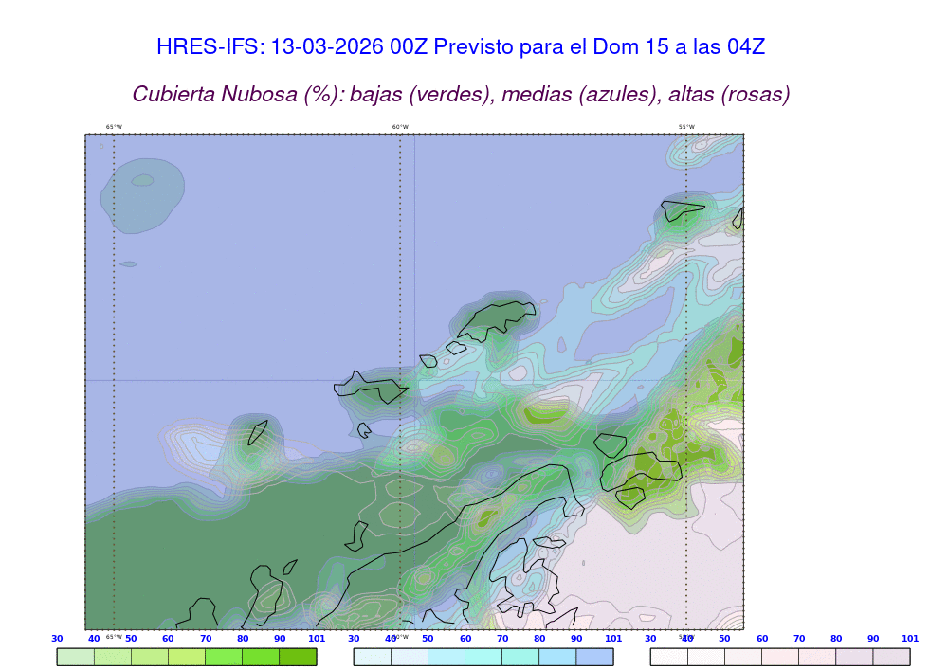
Task: Click the '30' label above the green legend
Action: (57, 639)
